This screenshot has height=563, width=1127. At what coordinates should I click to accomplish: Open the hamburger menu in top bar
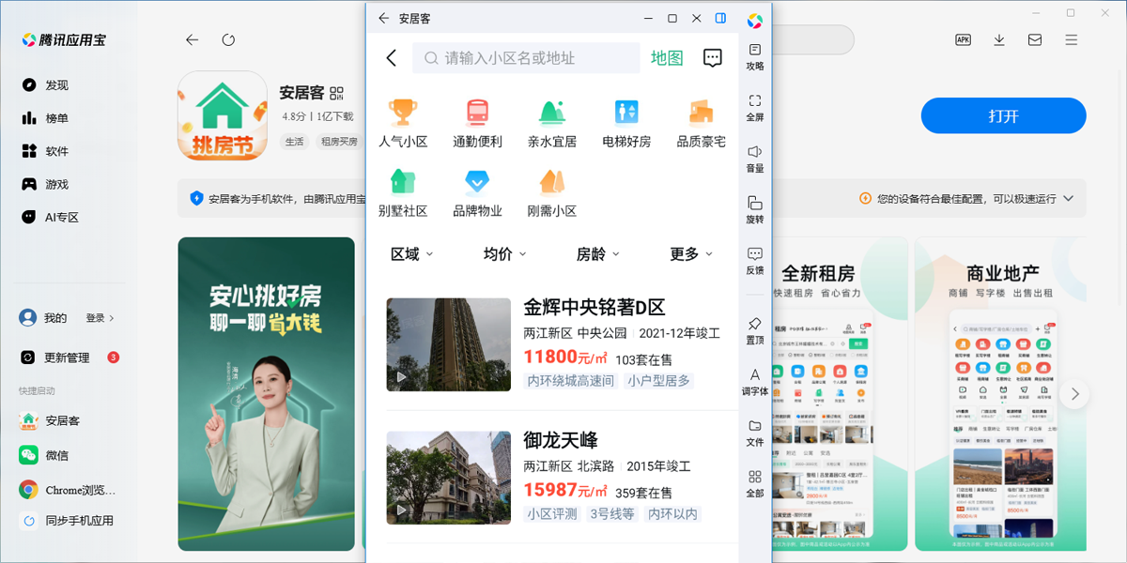pyautogui.click(x=1072, y=39)
